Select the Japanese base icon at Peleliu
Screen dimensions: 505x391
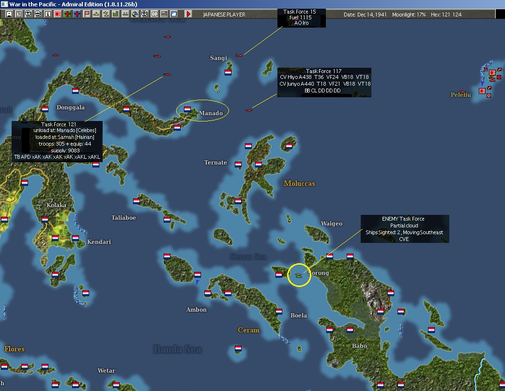(482, 91)
